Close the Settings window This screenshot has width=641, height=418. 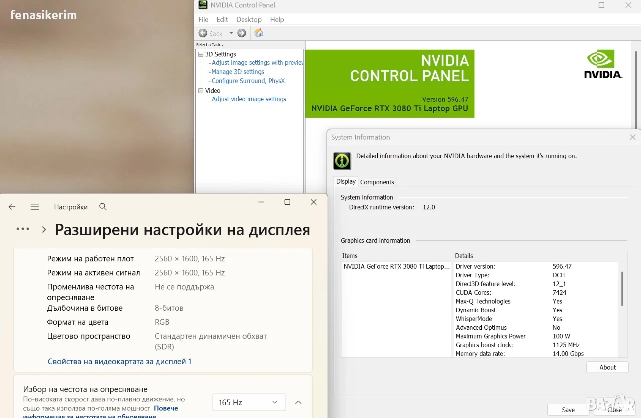click(314, 202)
